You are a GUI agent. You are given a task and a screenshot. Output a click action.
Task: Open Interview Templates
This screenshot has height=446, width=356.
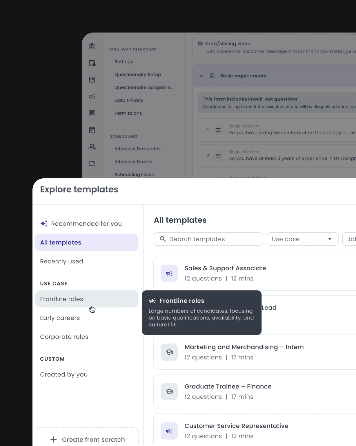[137, 149]
